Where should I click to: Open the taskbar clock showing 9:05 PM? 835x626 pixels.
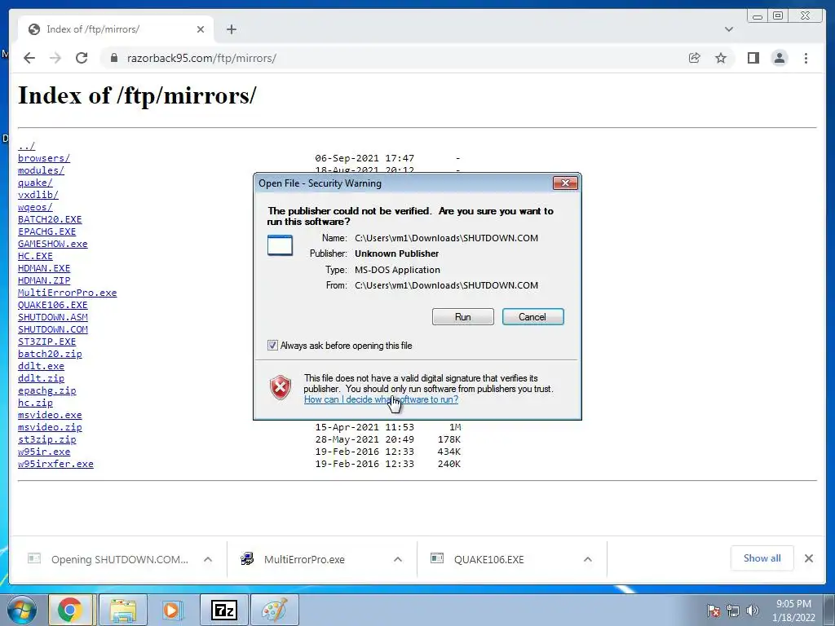point(793,611)
